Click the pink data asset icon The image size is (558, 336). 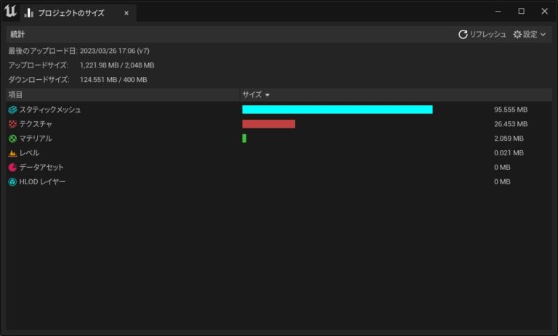12,168
